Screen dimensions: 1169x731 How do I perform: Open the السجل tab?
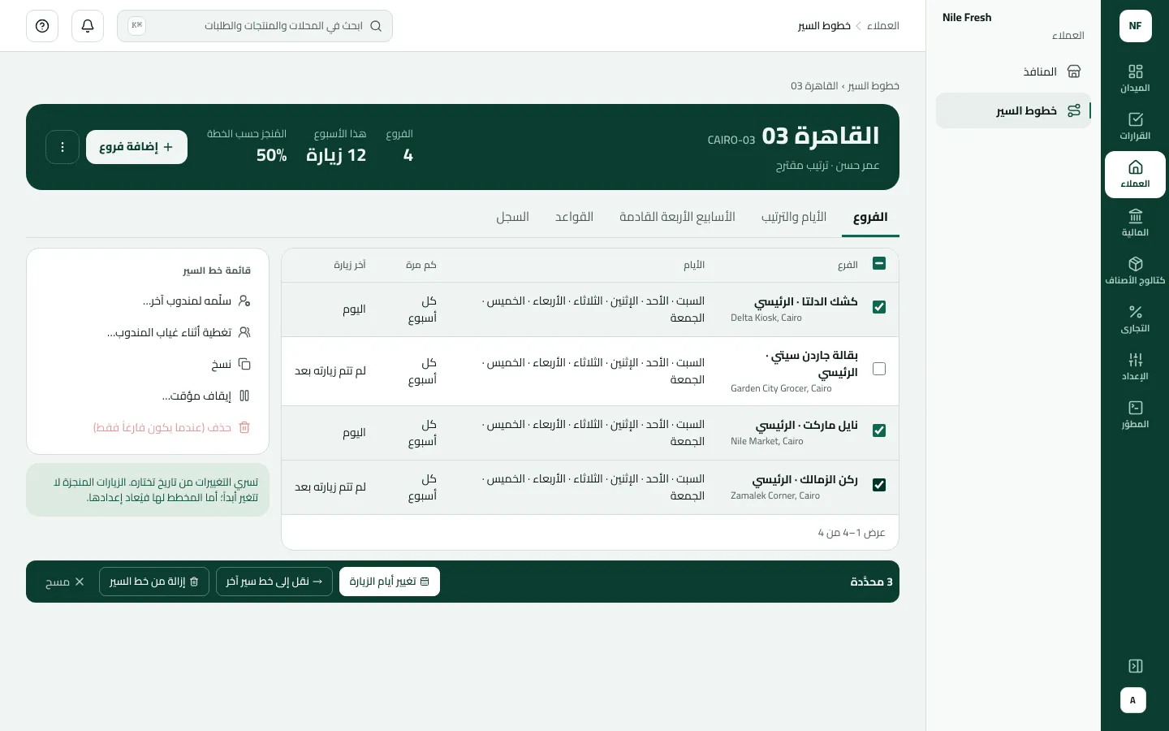tap(513, 217)
